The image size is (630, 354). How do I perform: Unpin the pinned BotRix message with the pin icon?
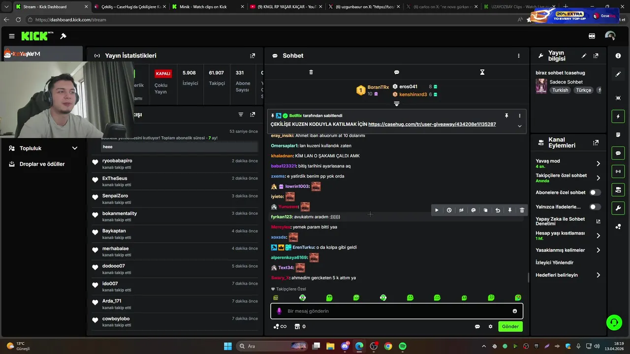click(506, 116)
